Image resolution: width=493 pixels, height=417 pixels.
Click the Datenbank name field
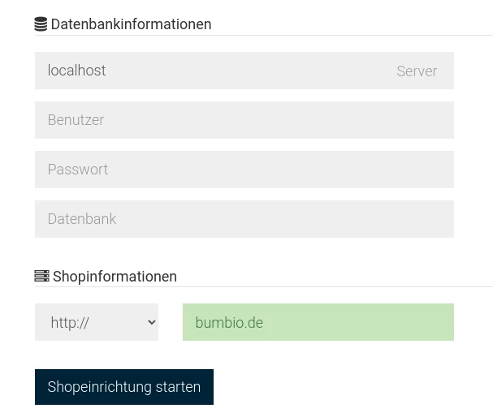point(244,219)
